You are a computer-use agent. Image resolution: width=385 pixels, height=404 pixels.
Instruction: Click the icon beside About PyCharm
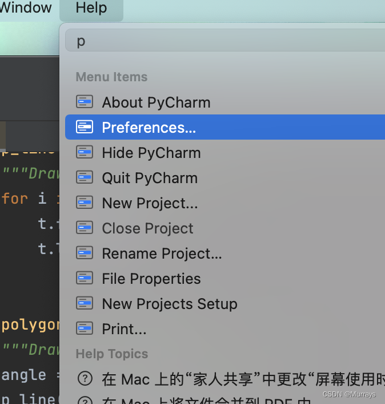tap(85, 101)
